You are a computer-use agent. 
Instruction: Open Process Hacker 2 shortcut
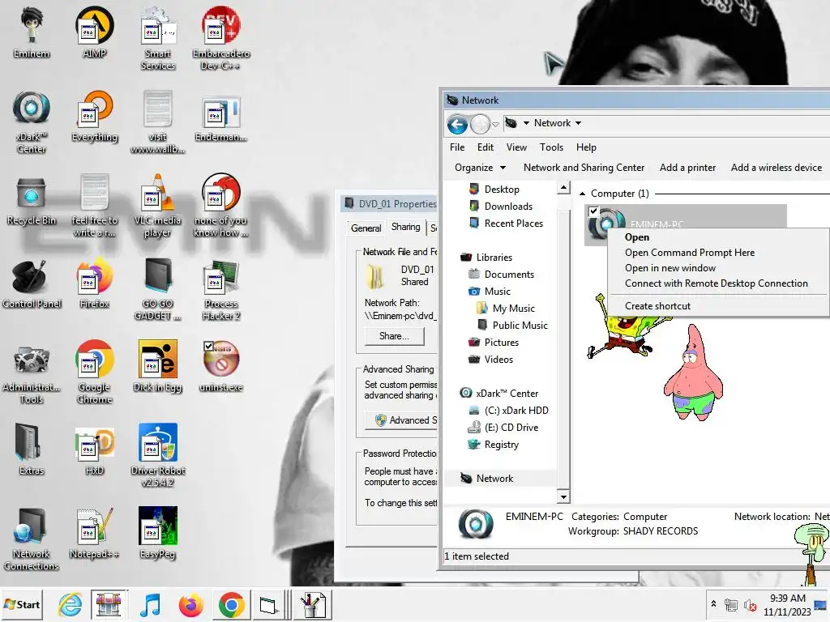point(220,290)
